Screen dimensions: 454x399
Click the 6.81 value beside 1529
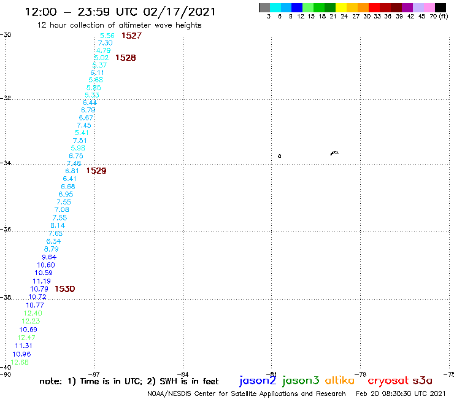coord(72,171)
